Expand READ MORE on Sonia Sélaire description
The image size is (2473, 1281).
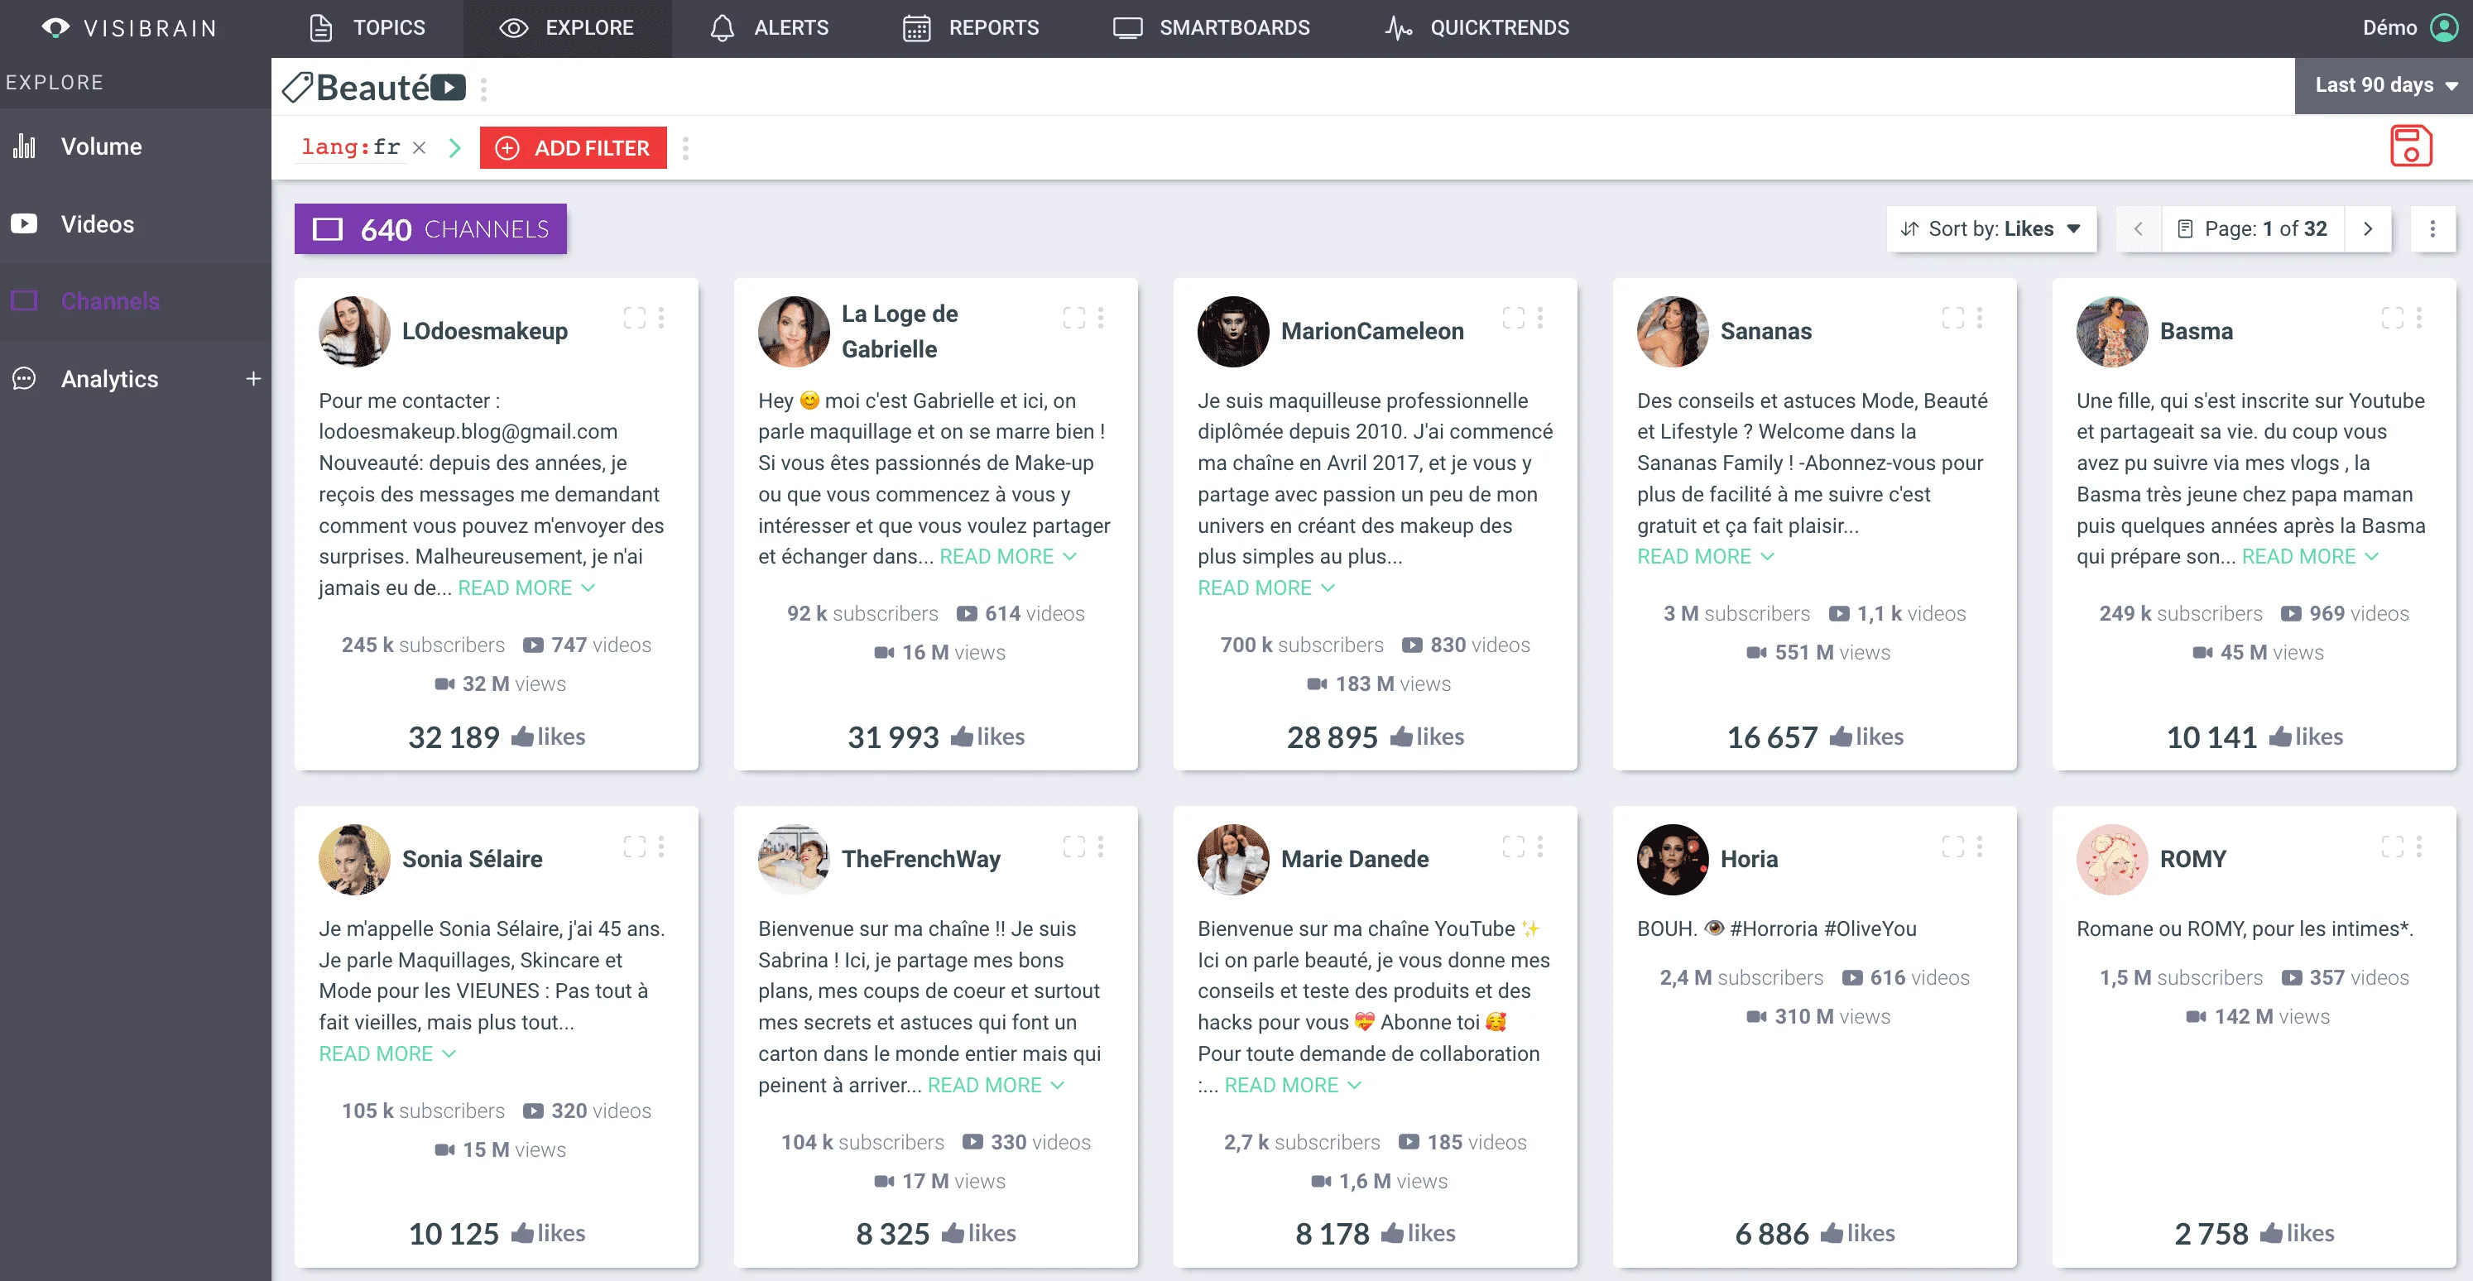pyautogui.click(x=388, y=1053)
